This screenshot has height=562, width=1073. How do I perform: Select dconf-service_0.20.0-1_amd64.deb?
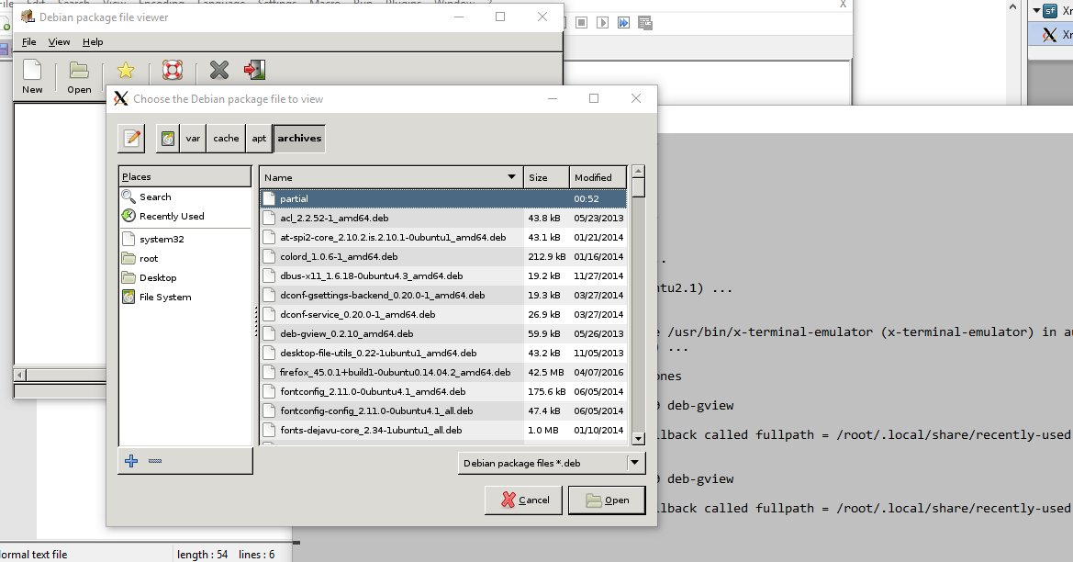(442, 314)
